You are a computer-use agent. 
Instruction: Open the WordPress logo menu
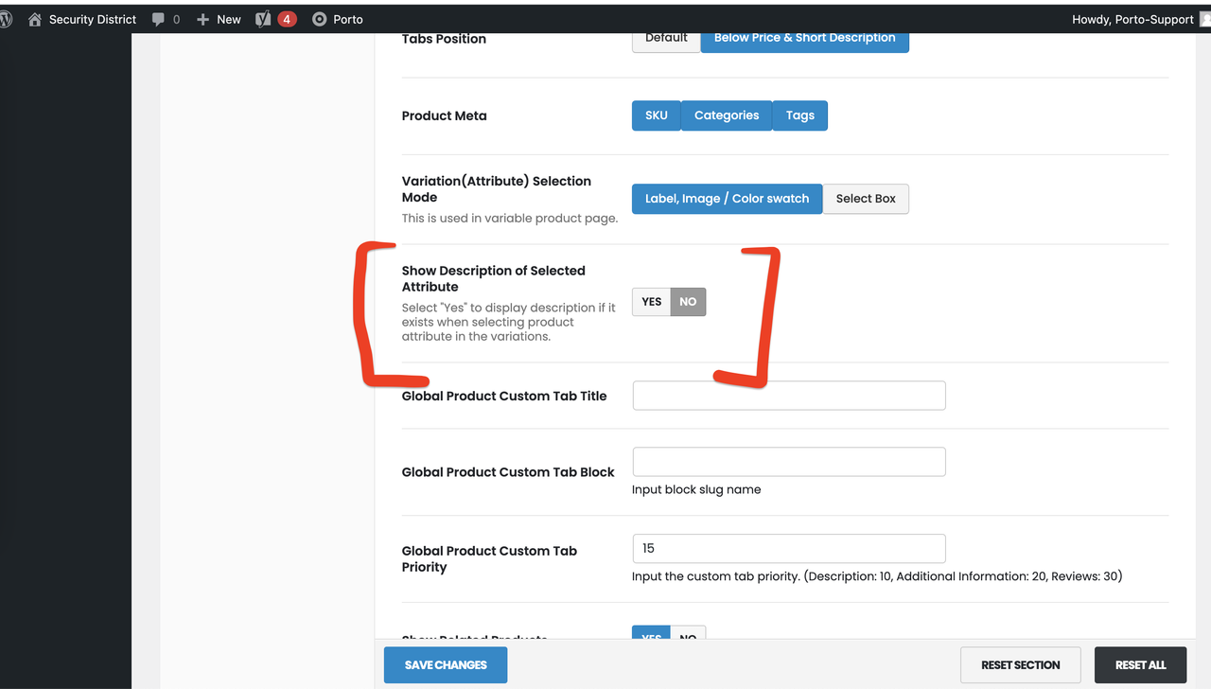coord(5,19)
